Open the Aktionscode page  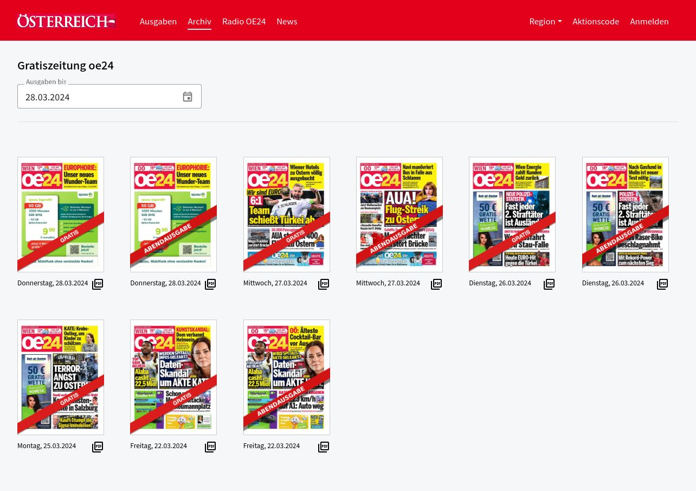(x=596, y=21)
